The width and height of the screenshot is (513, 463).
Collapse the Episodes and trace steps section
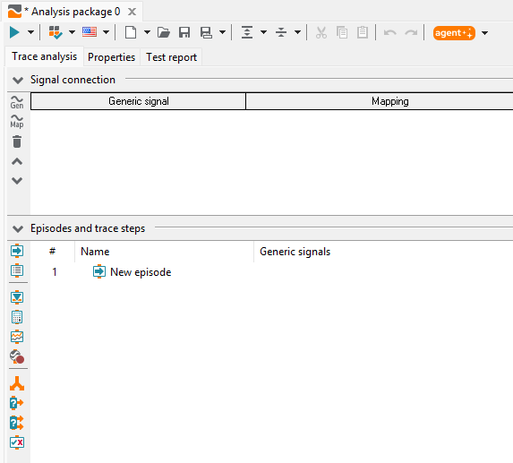(18, 228)
